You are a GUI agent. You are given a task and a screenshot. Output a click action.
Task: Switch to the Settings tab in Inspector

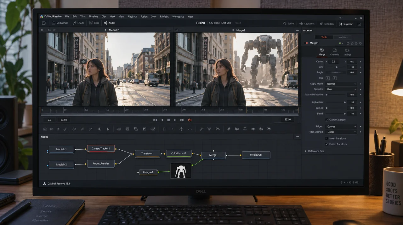[x=347, y=52]
